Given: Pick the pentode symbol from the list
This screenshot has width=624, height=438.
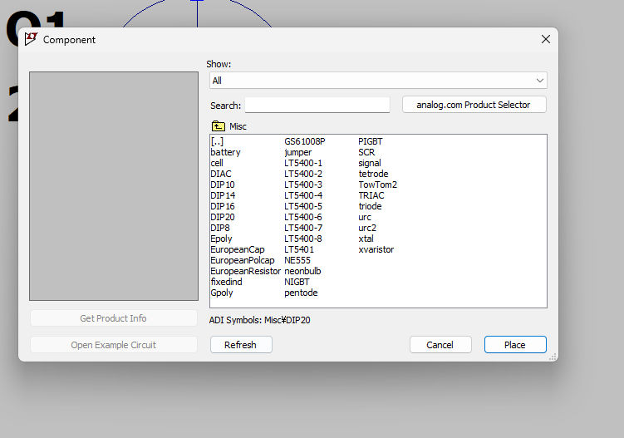Looking at the screenshot, I should [301, 293].
